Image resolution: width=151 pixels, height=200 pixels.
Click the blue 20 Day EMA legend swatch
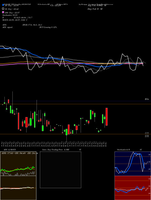(3, 5)
